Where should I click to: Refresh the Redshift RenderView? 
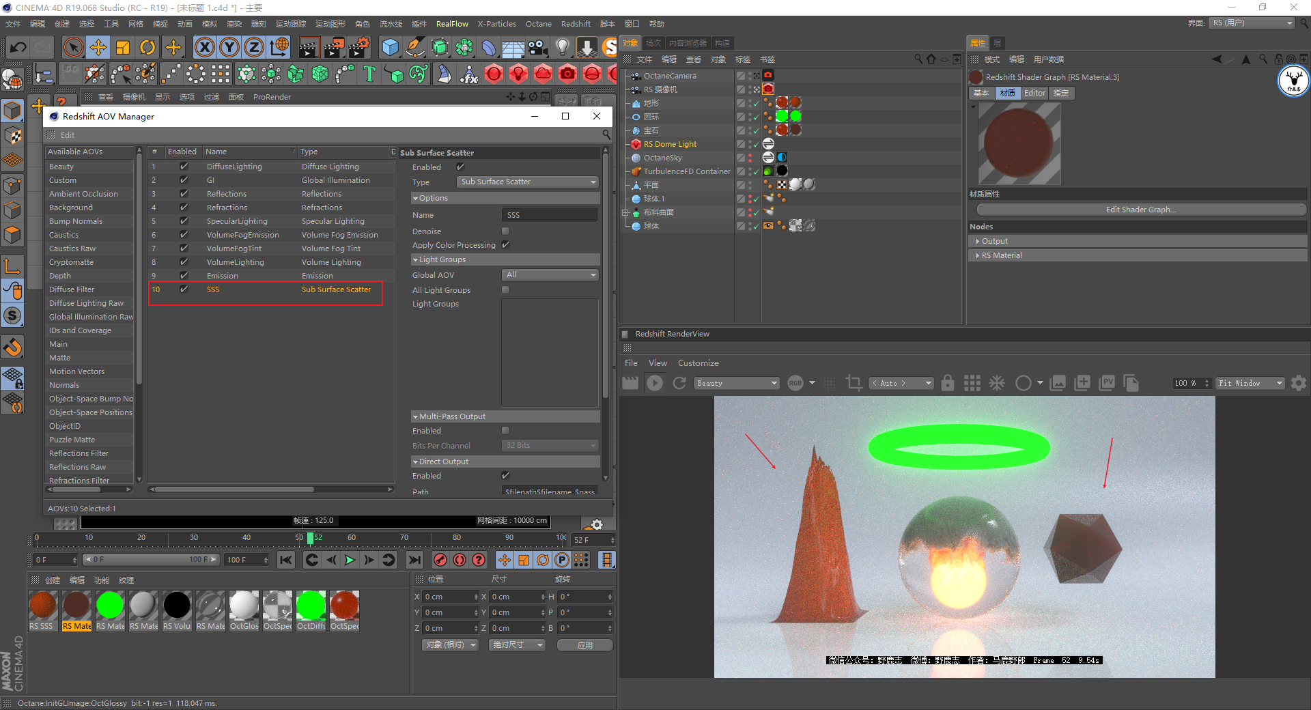click(679, 383)
